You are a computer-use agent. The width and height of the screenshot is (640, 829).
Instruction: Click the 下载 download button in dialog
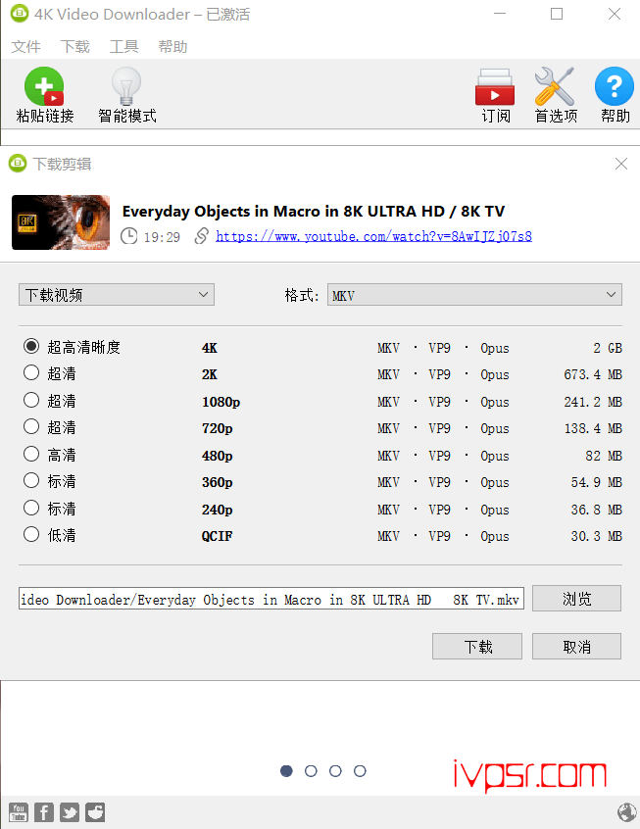[477, 646]
